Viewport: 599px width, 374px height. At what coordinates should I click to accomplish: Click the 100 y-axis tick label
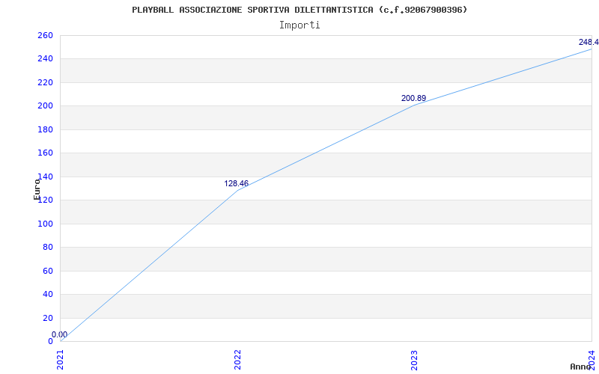(45, 224)
